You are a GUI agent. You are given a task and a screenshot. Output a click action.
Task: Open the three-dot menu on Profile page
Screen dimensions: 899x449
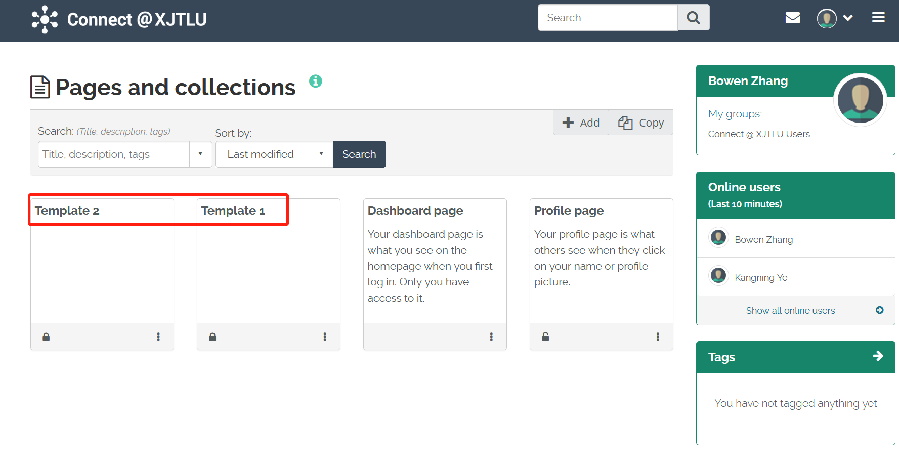(x=658, y=337)
